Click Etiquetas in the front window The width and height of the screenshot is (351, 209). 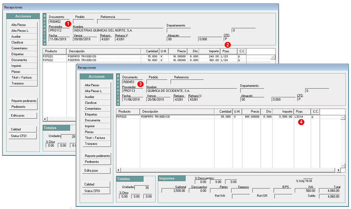click(x=97, y=114)
